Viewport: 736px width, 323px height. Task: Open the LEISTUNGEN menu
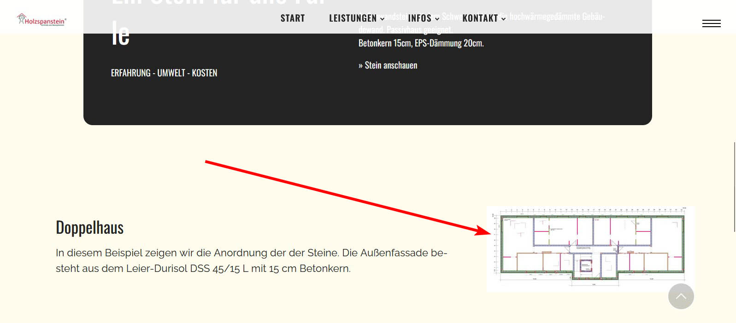point(353,18)
